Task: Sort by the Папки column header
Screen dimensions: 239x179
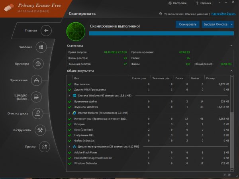Action: (181, 78)
